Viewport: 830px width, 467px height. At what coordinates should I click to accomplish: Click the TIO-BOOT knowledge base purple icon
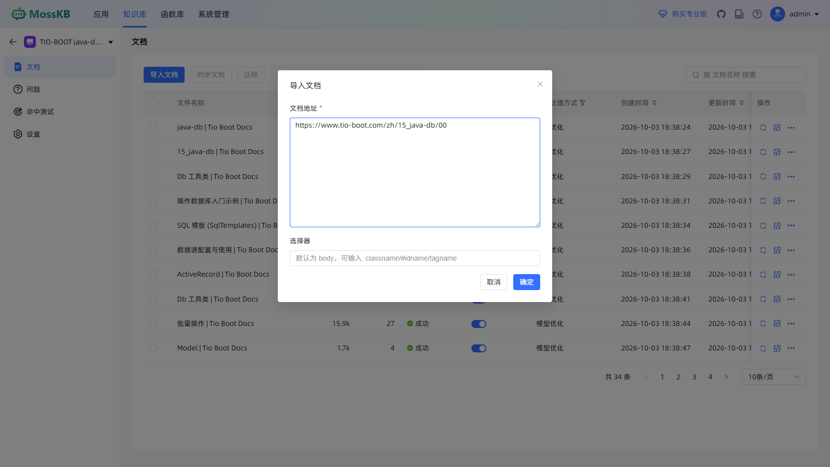(30, 42)
